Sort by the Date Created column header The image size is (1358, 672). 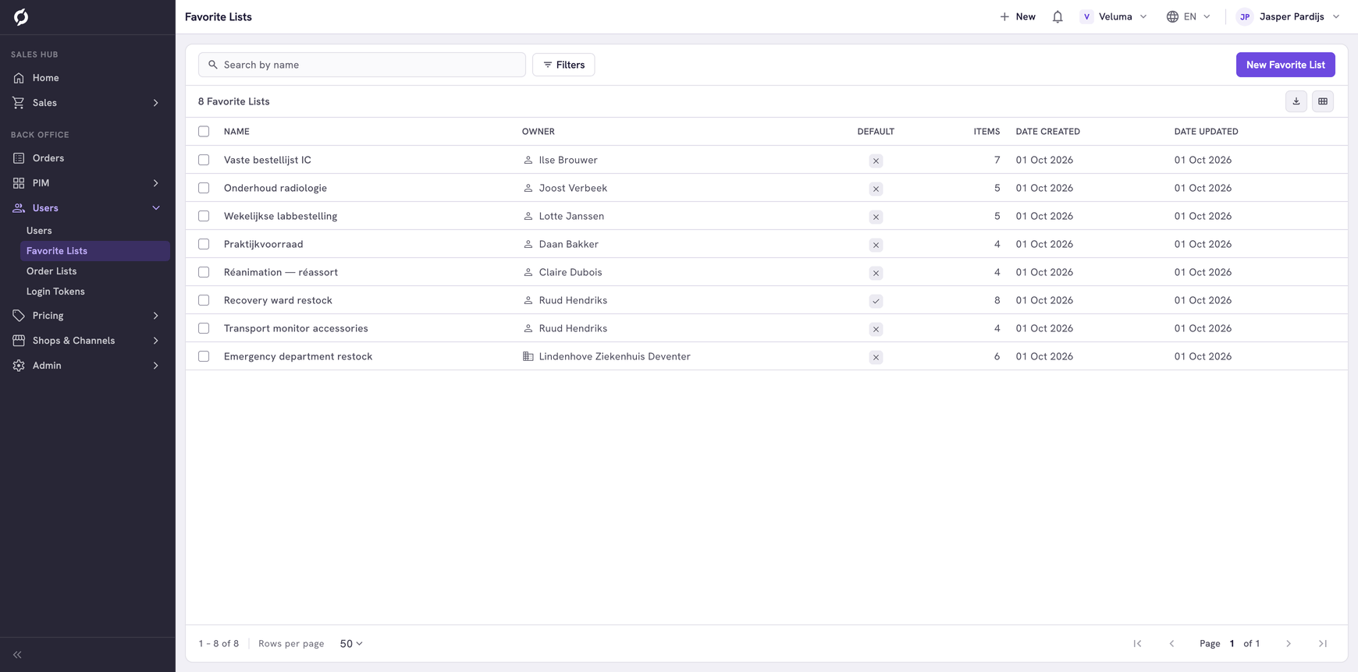tap(1047, 132)
